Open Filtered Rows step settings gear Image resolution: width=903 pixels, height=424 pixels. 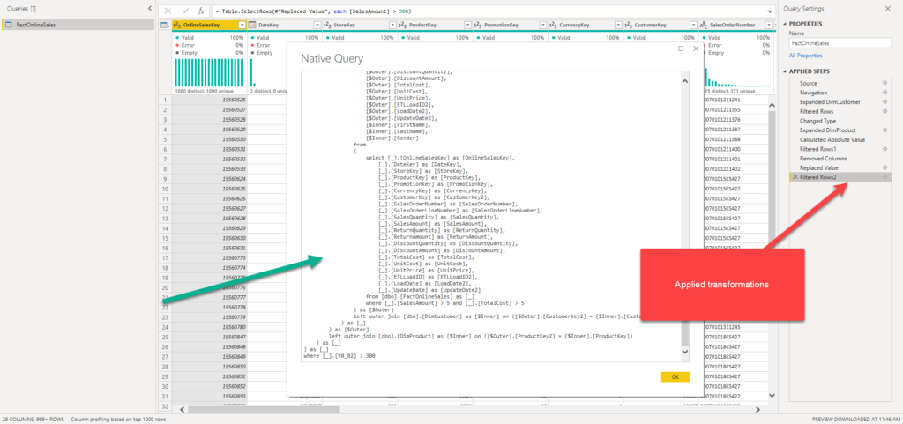[x=884, y=112]
